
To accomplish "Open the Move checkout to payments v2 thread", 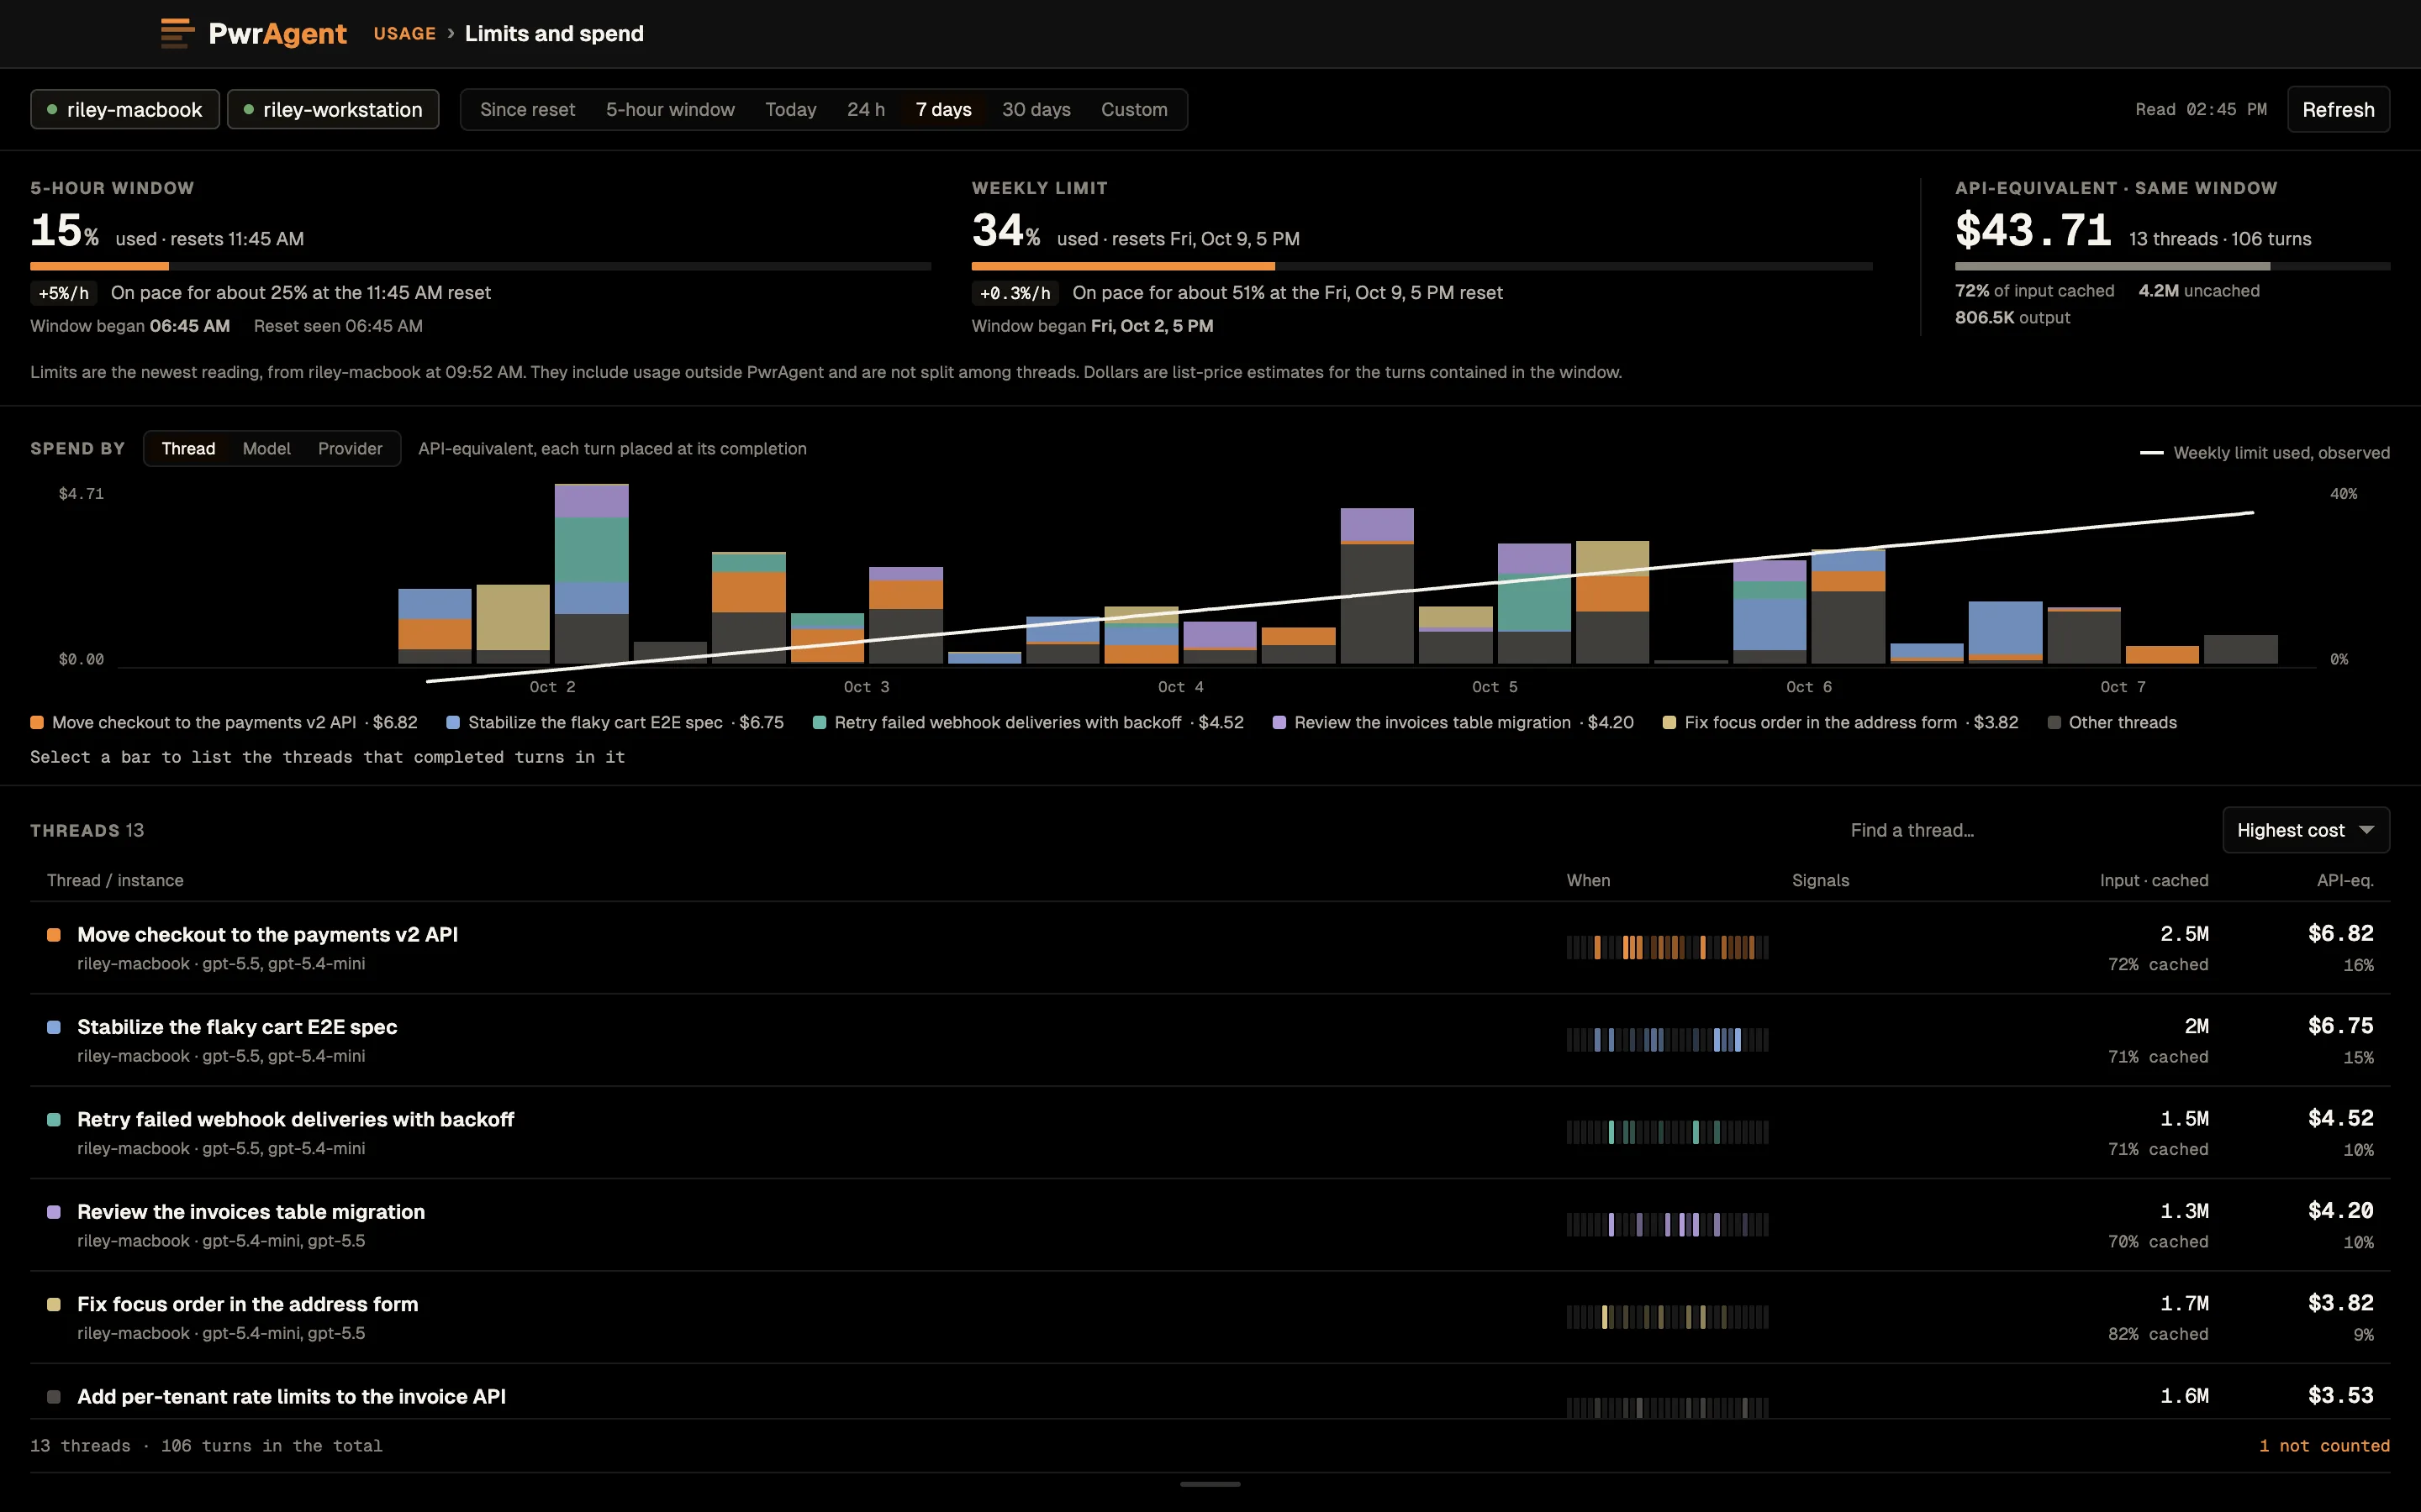I will pos(1210,948).
